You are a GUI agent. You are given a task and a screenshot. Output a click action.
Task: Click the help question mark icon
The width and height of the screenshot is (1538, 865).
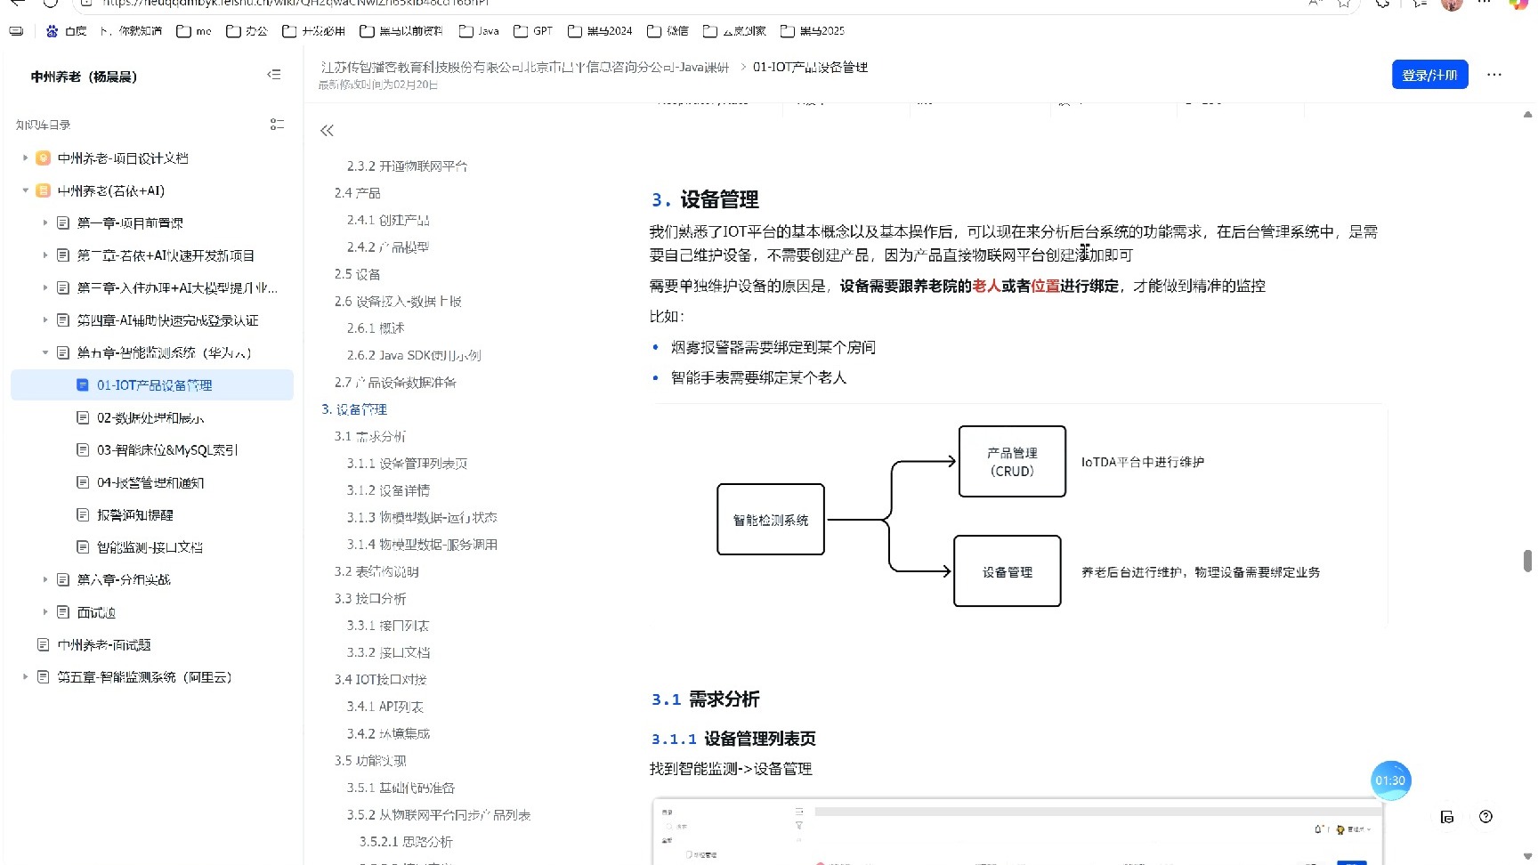tap(1485, 817)
